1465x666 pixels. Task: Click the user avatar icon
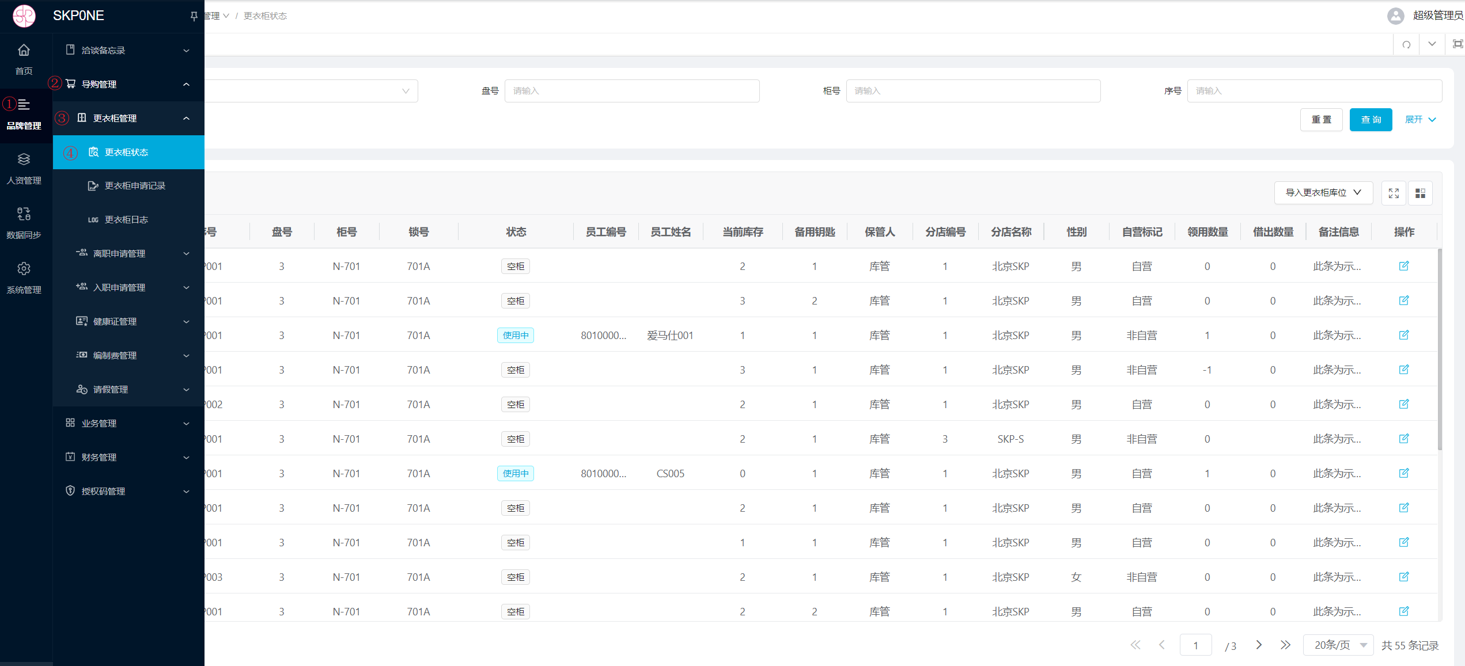(1395, 16)
